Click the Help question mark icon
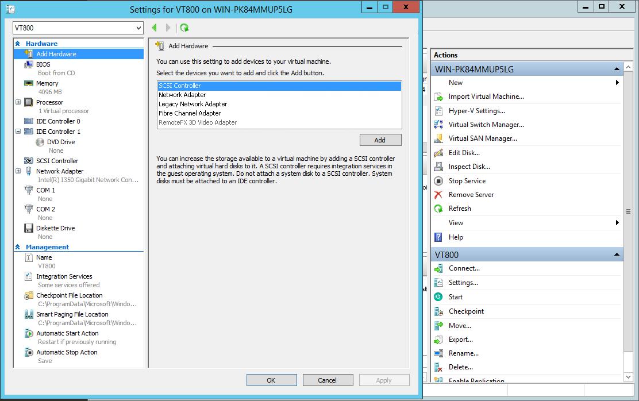The height and width of the screenshot is (401, 639). [438, 237]
